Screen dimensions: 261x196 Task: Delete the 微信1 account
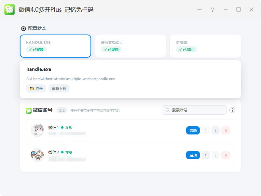[226, 131]
